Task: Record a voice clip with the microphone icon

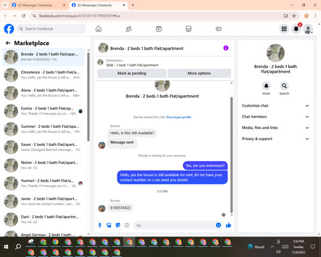Action: 100,225
